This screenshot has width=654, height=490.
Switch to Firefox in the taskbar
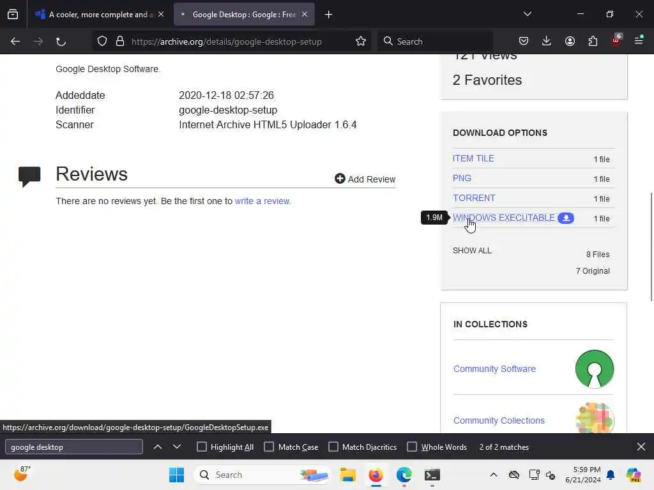[376, 475]
